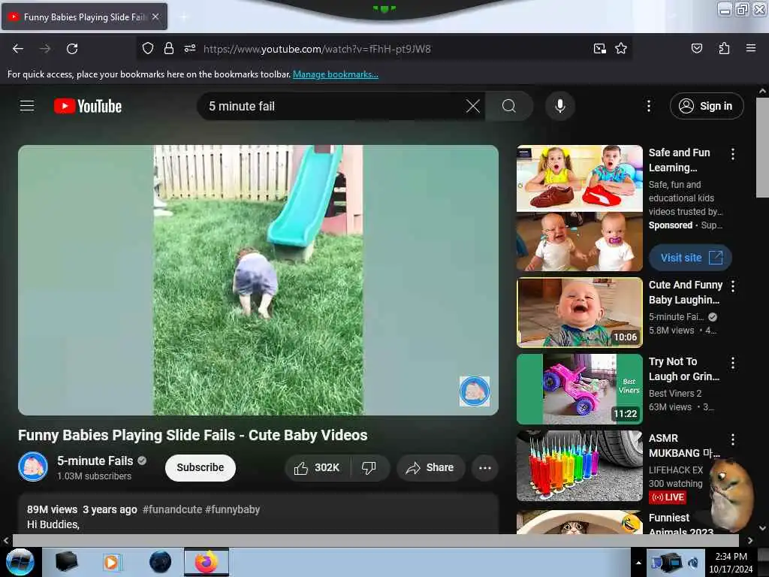This screenshot has height=577, width=769.
Task: Subscribe to 5-minute Fails channel
Action: click(200, 467)
